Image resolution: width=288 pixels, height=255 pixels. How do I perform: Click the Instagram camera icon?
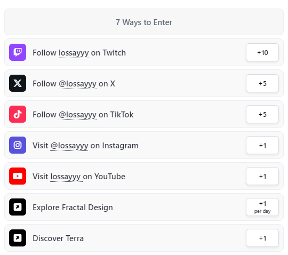click(x=18, y=145)
